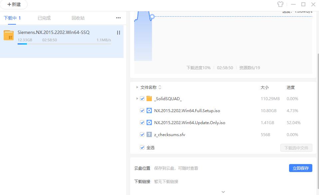Click the 大小 column header

pos(265,88)
